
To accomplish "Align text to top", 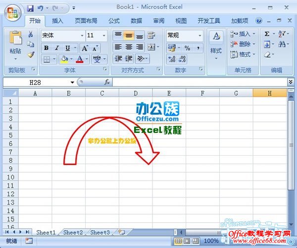I will [118, 35].
